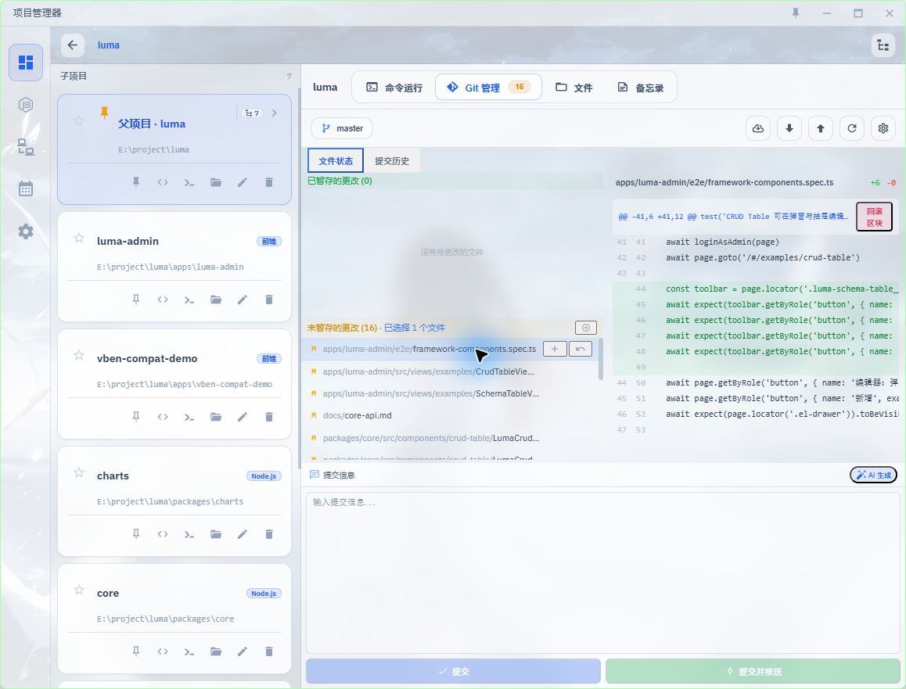Open settings gear in left sidebar

(25, 231)
